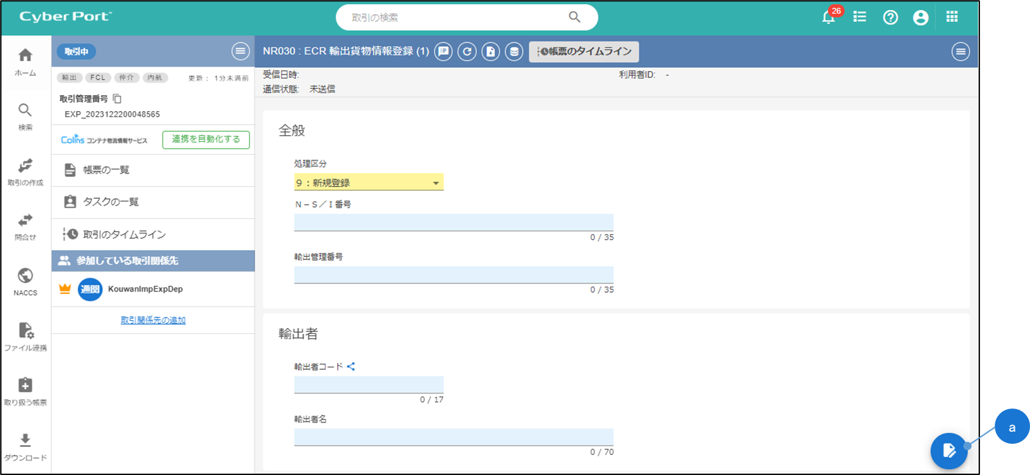The height and width of the screenshot is (475, 1030).
Task: Copy the transaction management number
Action: 117,99
